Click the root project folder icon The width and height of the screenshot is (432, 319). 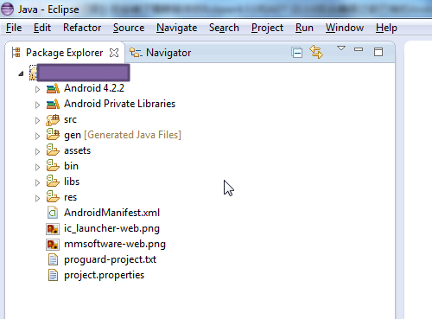33,73
